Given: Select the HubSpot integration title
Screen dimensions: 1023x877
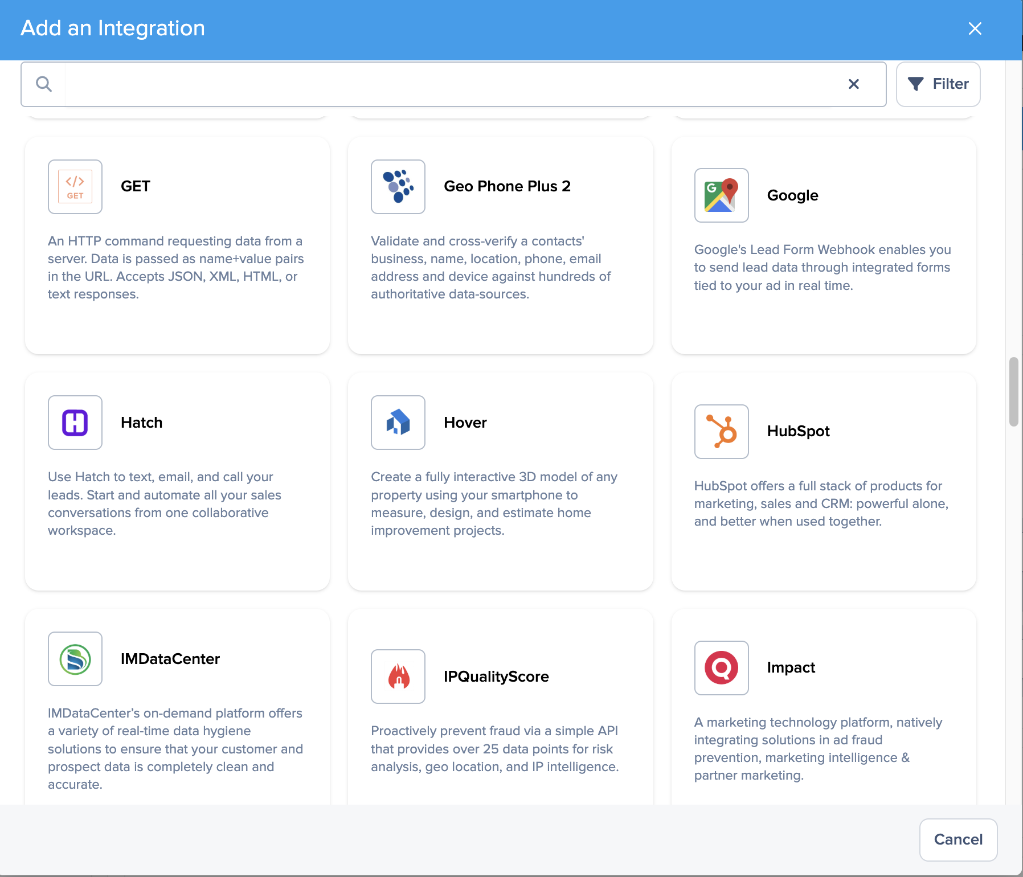Looking at the screenshot, I should coord(798,431).
